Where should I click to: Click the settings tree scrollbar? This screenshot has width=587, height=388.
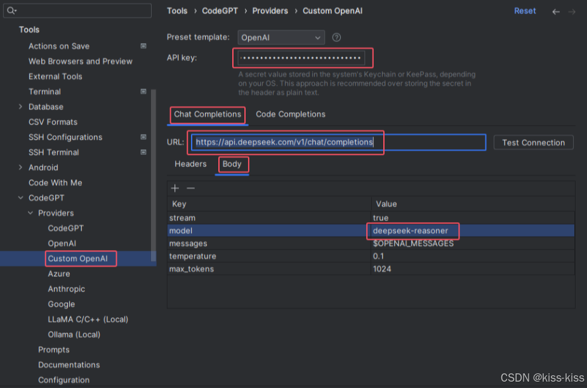[x=154, y=175]
